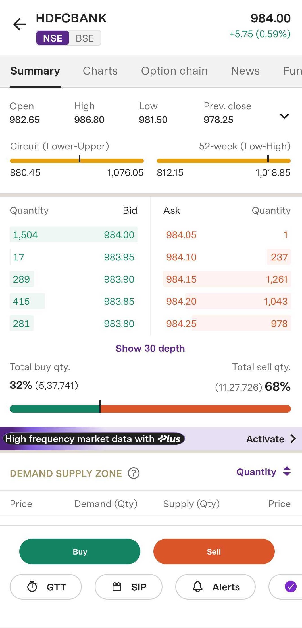Switch exchange to NSE

coord(53,38)
